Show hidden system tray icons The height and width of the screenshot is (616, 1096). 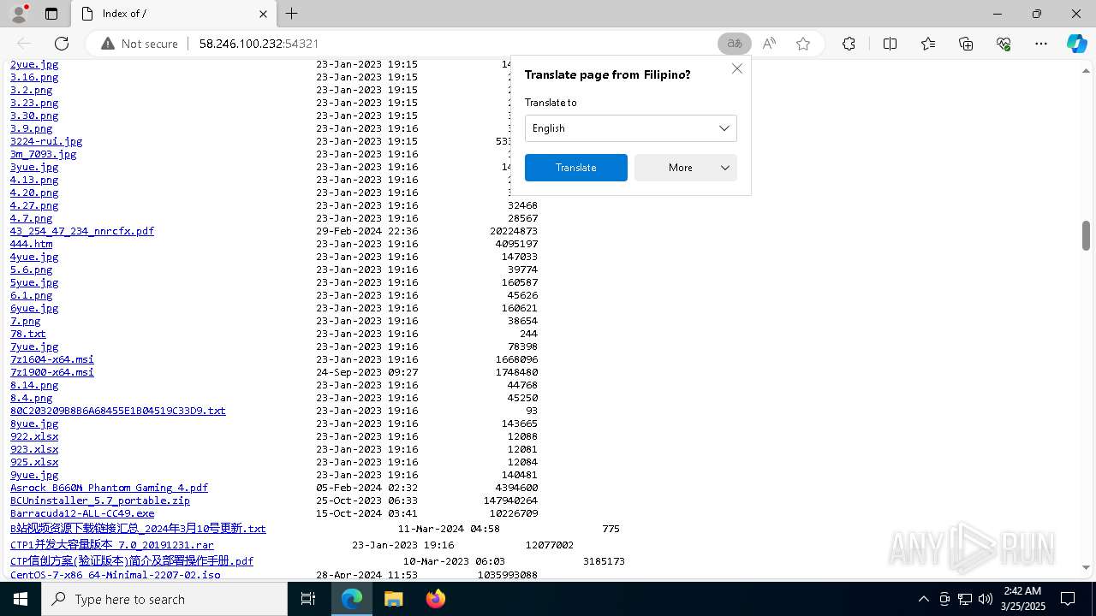(x=923, y=599)
